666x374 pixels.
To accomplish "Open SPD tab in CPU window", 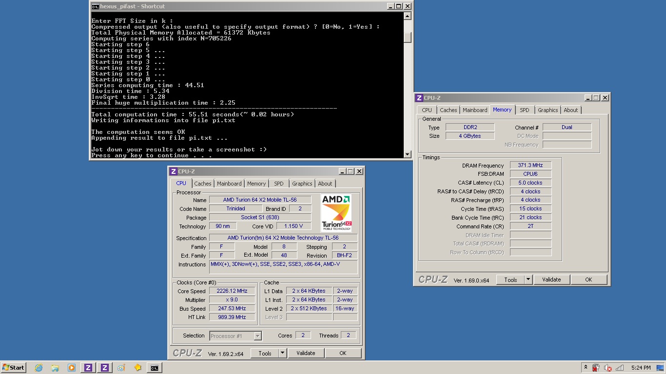I will (x=278, y=184).
